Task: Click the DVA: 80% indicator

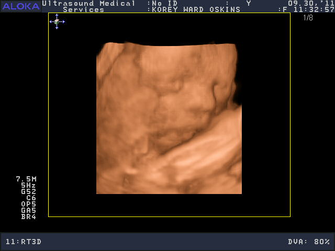Action: coord(309,242)
